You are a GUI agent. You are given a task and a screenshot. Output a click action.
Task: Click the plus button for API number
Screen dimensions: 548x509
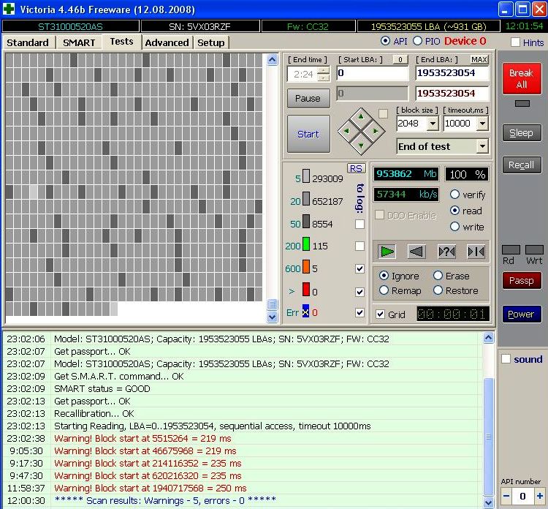point(540,496)
